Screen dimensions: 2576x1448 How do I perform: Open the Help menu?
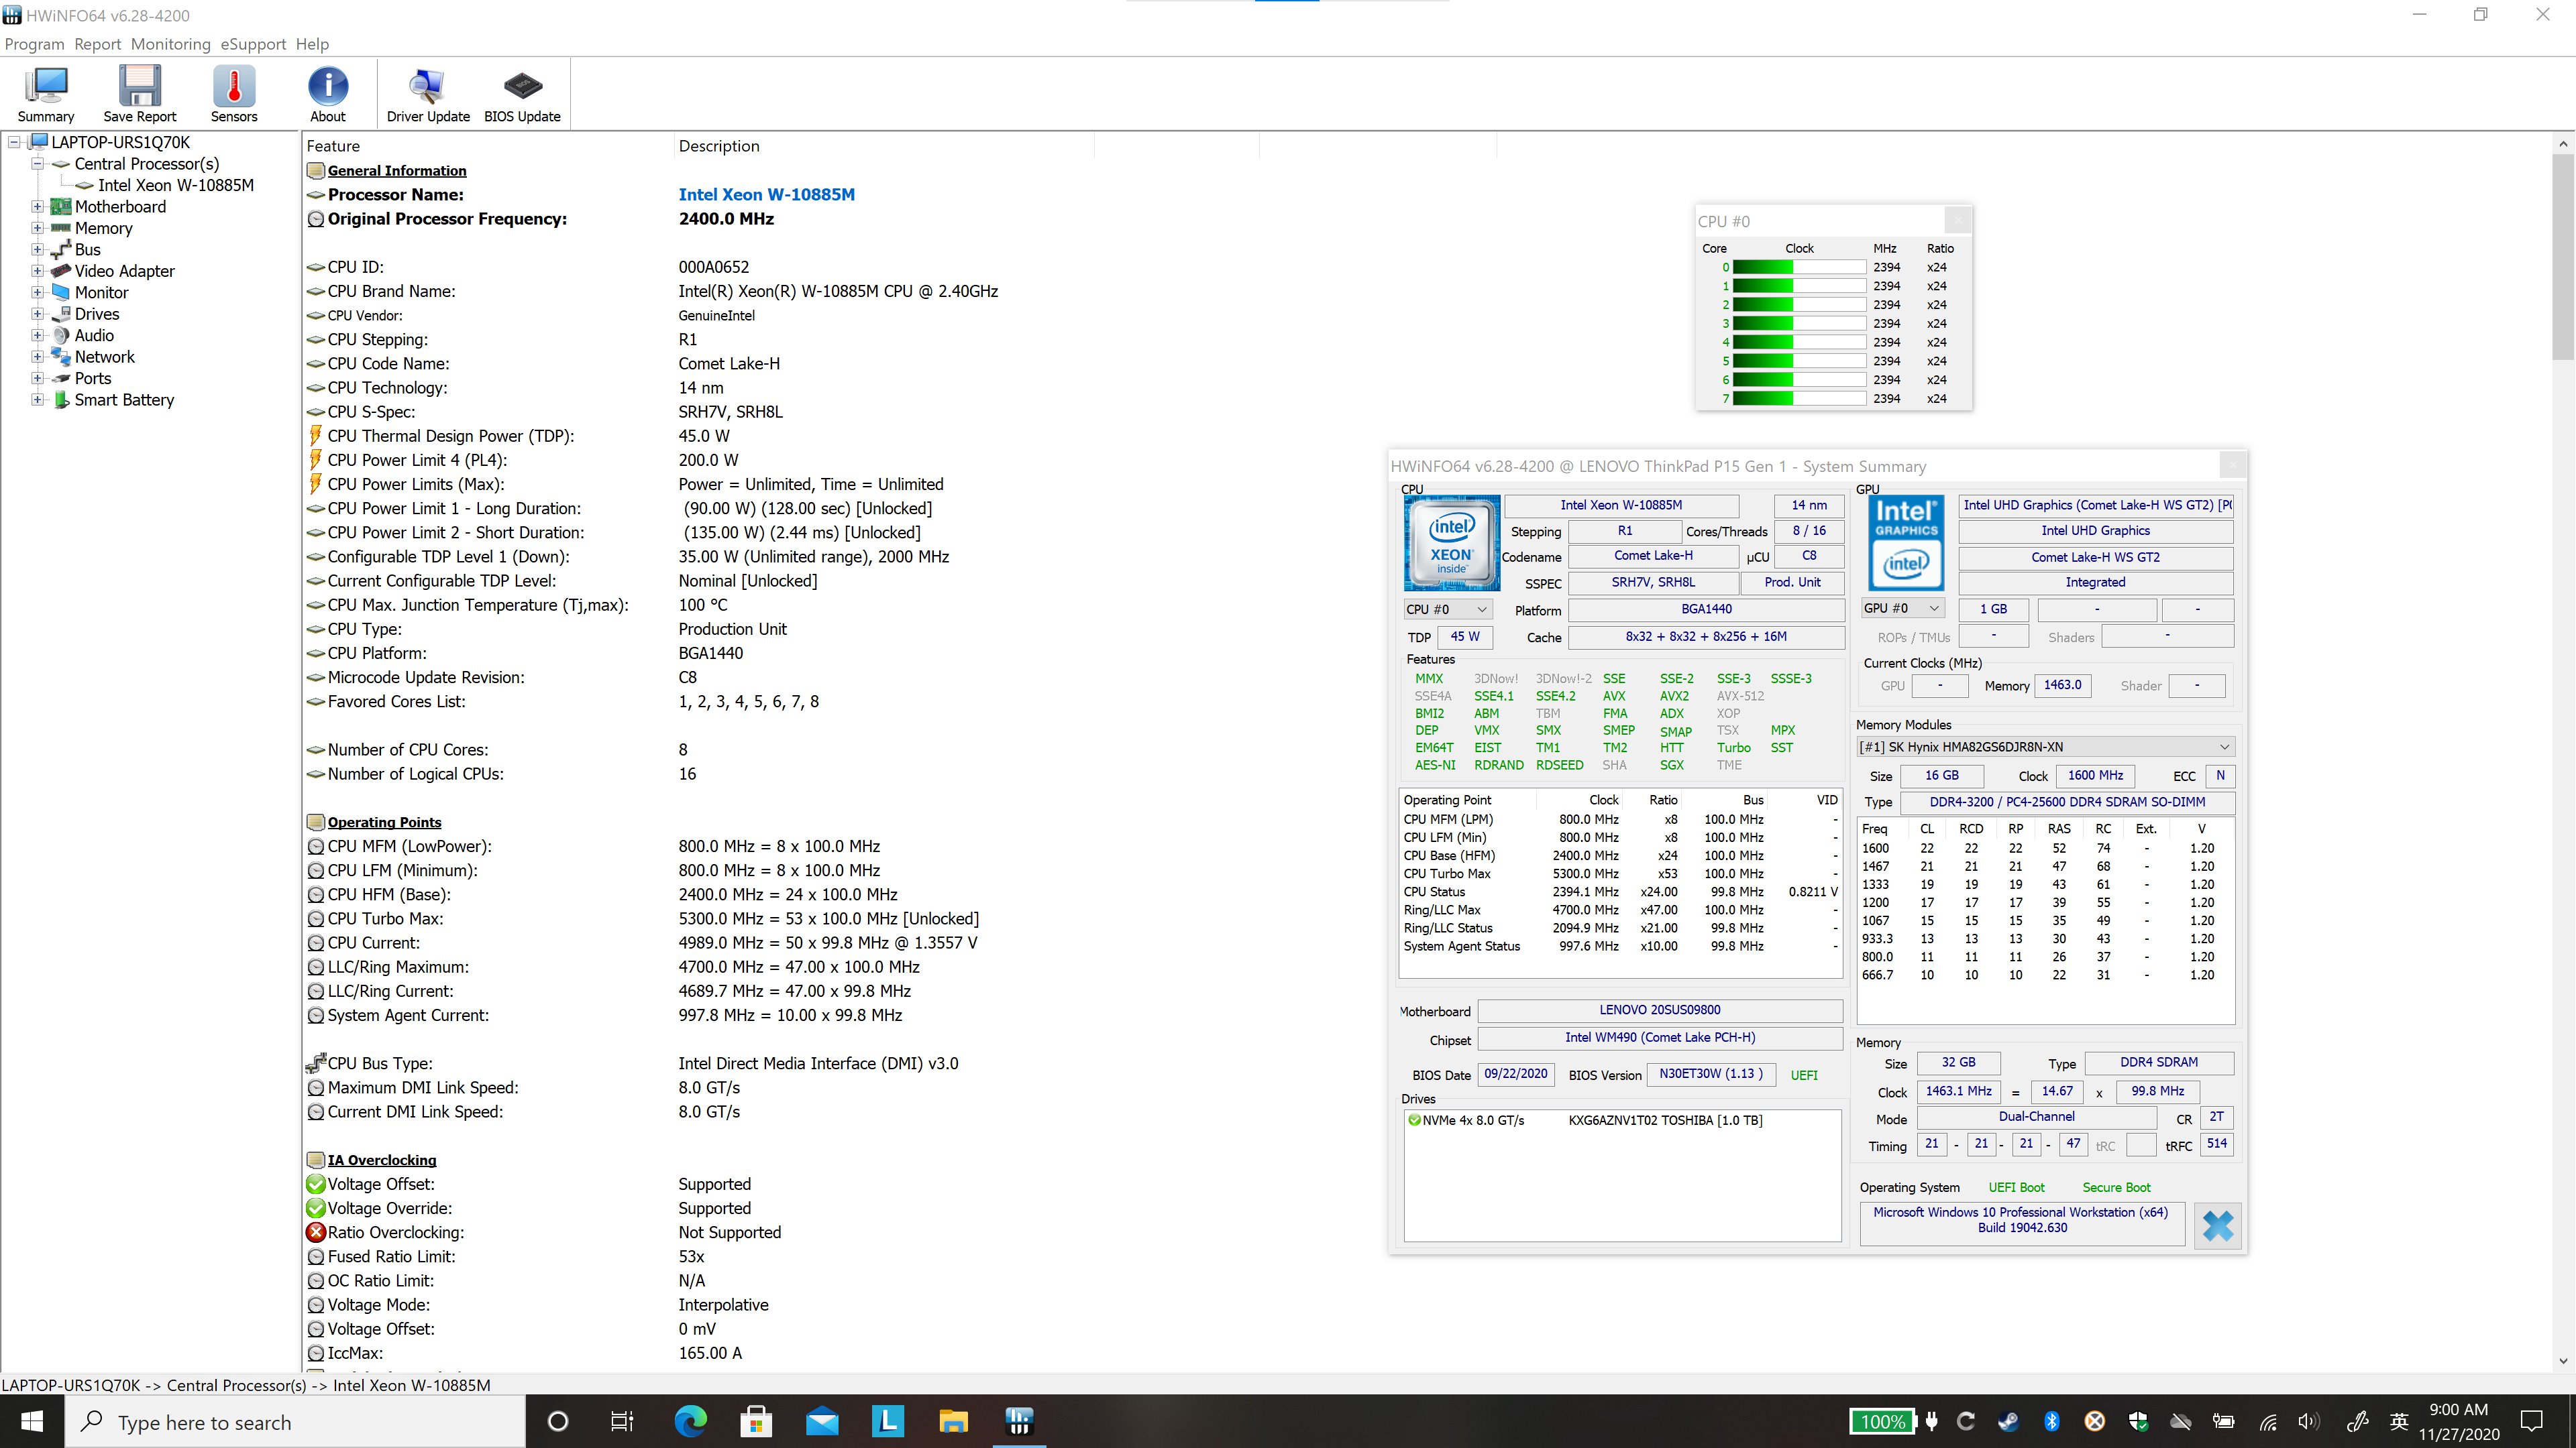tap(312, 44)
